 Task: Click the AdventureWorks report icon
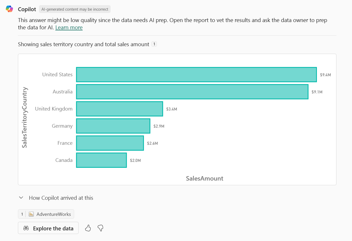(x=31, y=214)
